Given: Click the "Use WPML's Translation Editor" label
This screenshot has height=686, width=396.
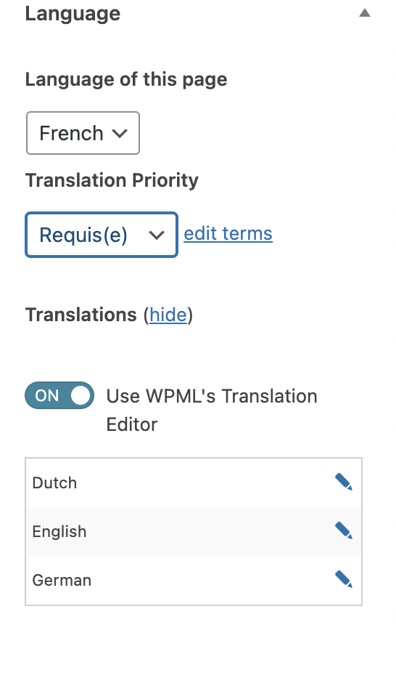Looking at the screenshot, I should click(x=212, y=410).
